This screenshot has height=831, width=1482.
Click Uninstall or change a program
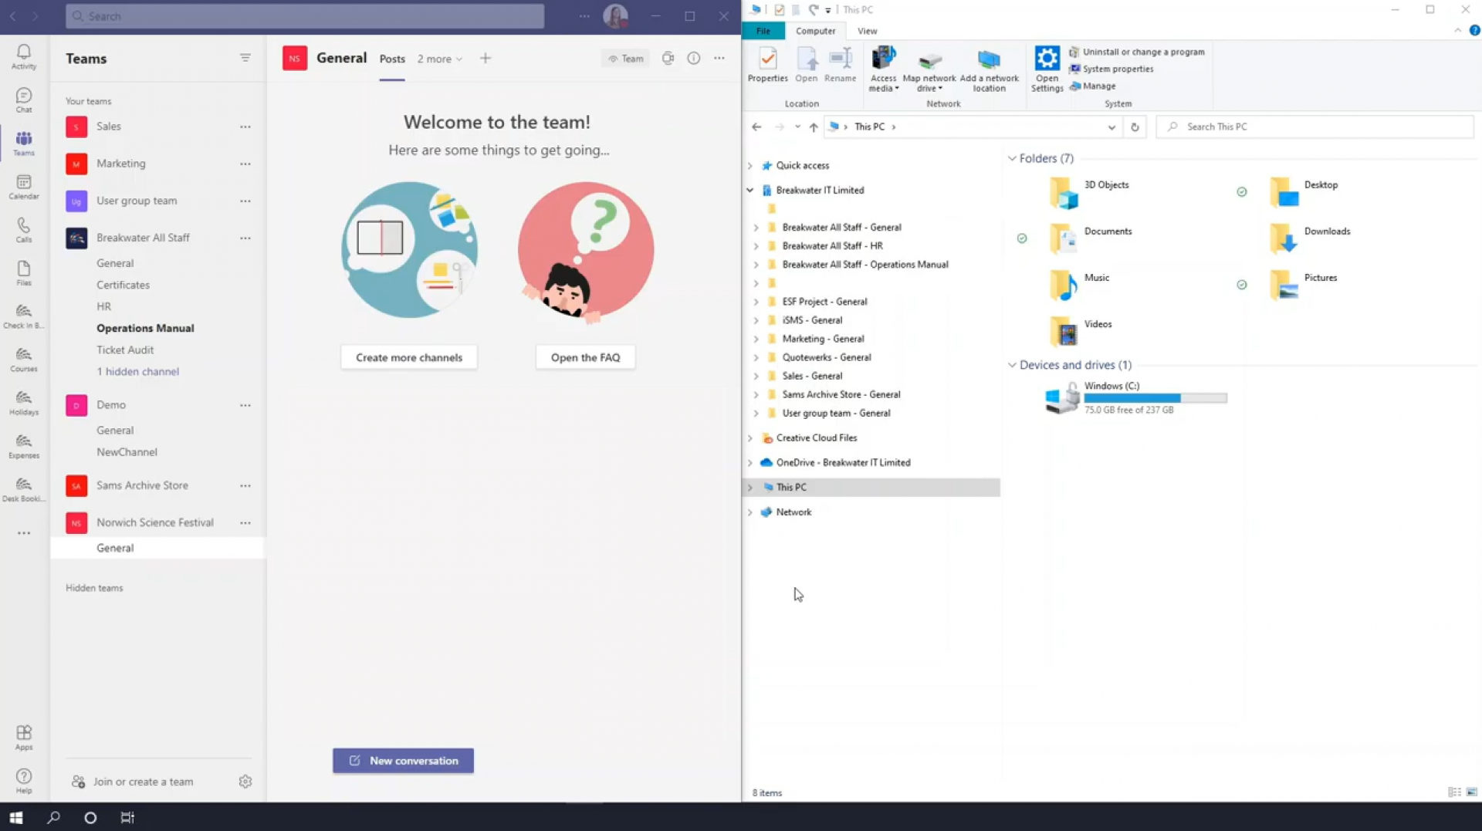click(x=1136, y=52)
